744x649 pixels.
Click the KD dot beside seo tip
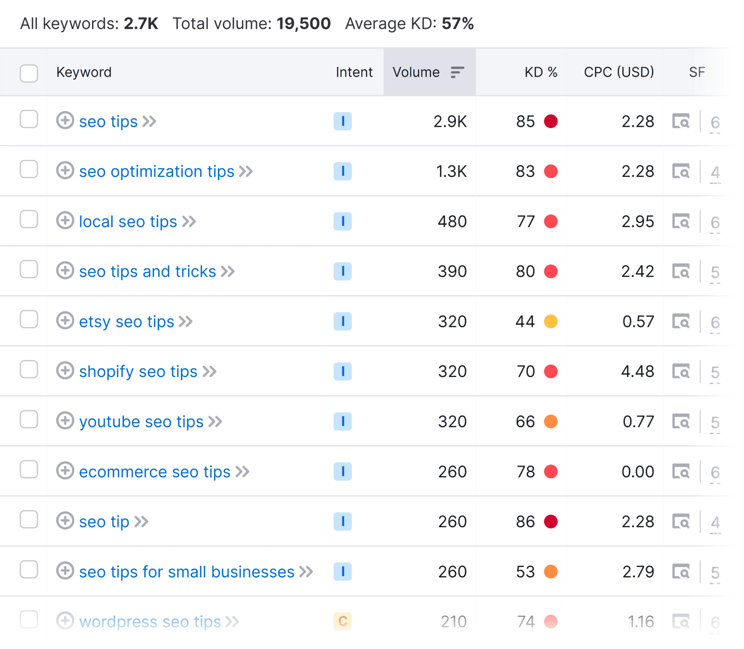(551, 521)
